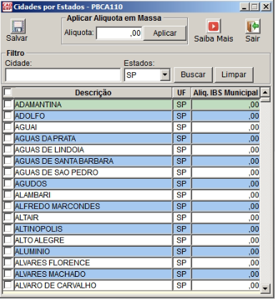Screen dimensions: 275x299
Task: Select the ADOLFO city name cell
Action: (x=93, y=116)
